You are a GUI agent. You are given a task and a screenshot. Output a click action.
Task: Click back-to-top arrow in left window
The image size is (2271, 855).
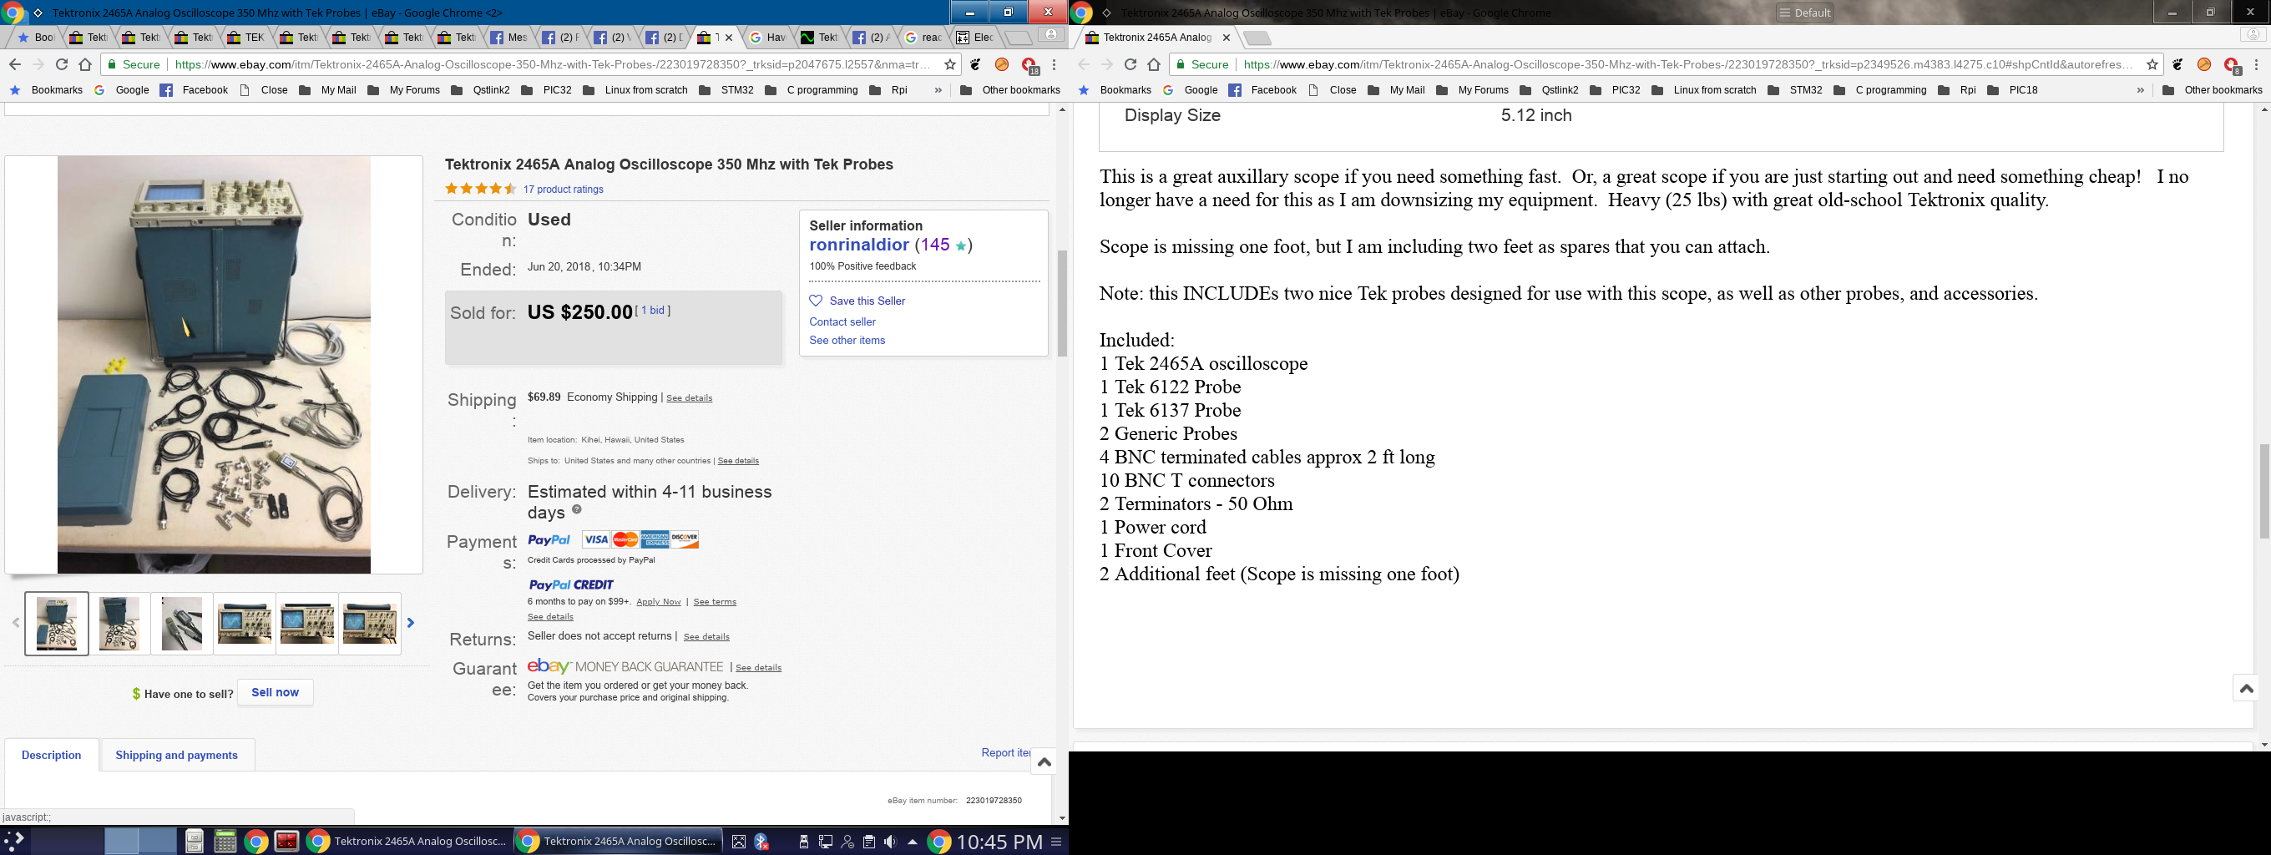(x=1044, y=762)
